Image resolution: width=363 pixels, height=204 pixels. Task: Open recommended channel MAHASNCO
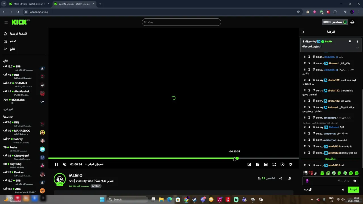pyautogui.click(x=24, y=132)
